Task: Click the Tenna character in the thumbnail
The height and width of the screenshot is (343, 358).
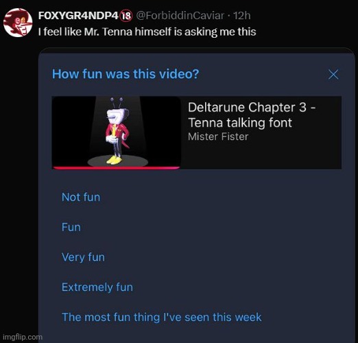Action: click(x=117, y=131)
